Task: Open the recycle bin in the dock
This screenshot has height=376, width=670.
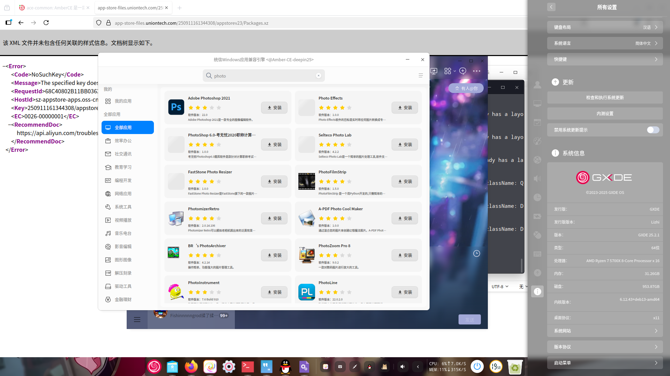Action: click(x=515, y=367)
